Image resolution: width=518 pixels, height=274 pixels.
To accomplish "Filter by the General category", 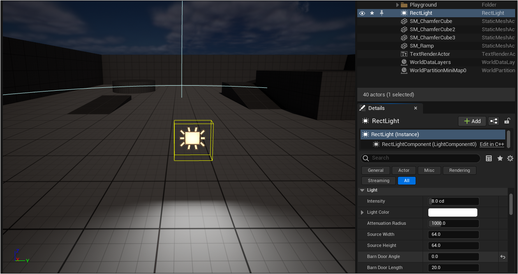I will (x=376, y=170).
